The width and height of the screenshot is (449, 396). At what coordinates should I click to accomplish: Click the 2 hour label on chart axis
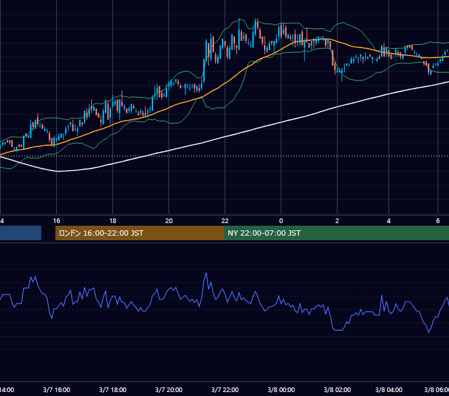point(337,221)
